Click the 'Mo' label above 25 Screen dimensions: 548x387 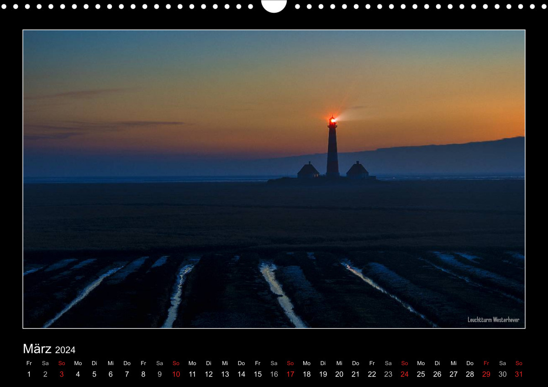tap(421, 363)
